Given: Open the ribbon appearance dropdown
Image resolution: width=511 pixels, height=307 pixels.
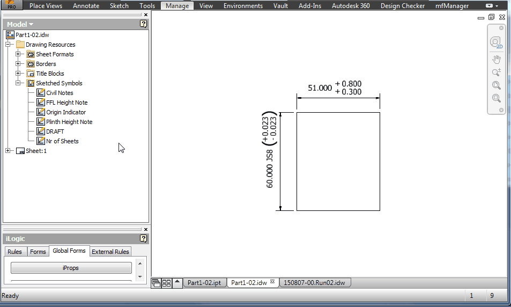Looking at the screenshot, I should coord(492,5).
